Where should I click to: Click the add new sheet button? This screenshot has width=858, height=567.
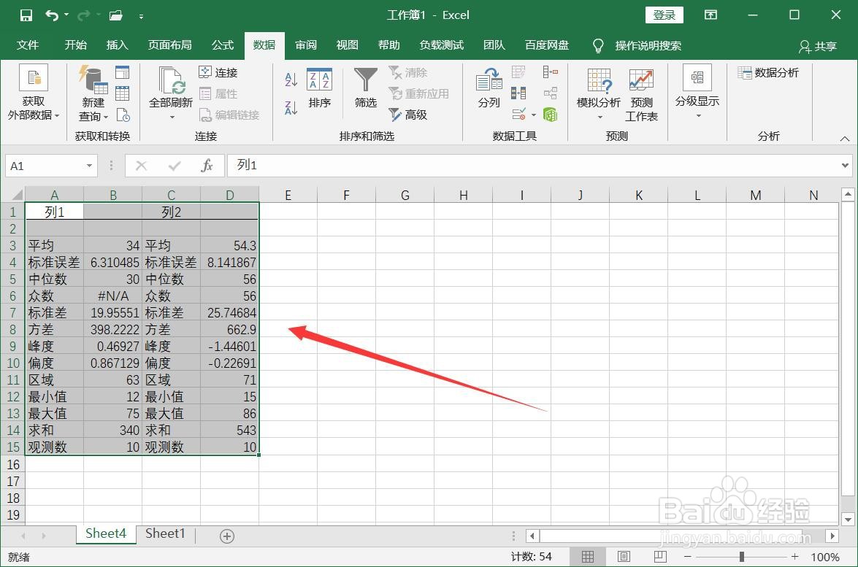tap(226, 535)
